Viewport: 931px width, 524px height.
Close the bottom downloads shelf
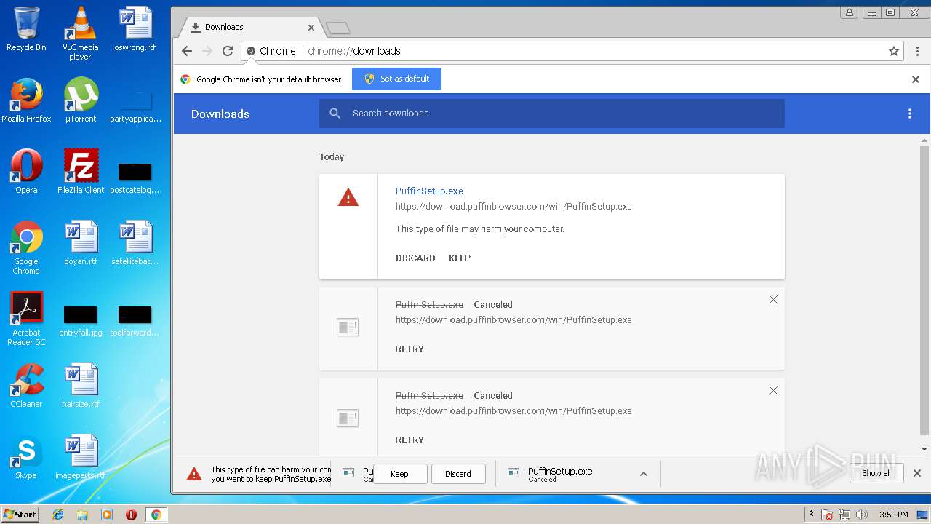pos(917,473)
